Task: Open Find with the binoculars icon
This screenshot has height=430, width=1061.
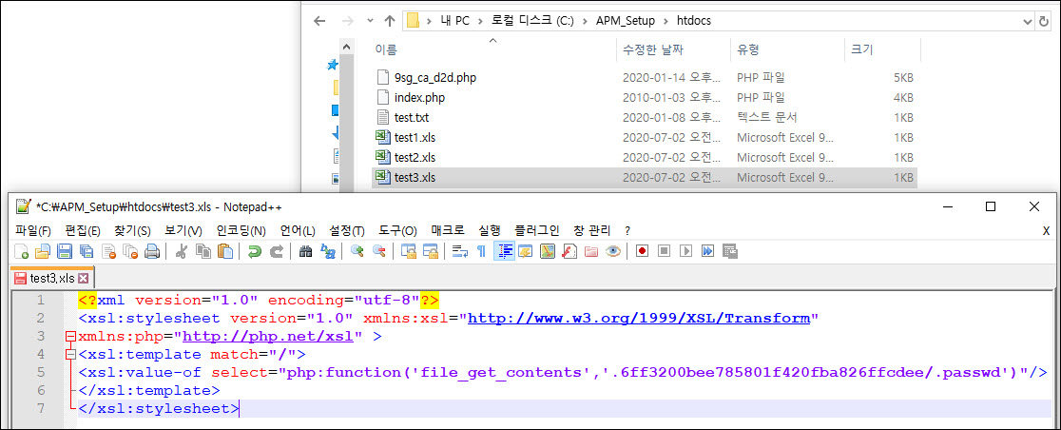Action: [305, 252]
